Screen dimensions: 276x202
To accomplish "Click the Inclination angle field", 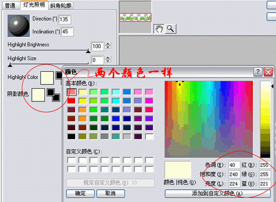I will pyautogui.click(x=67, y=32).
